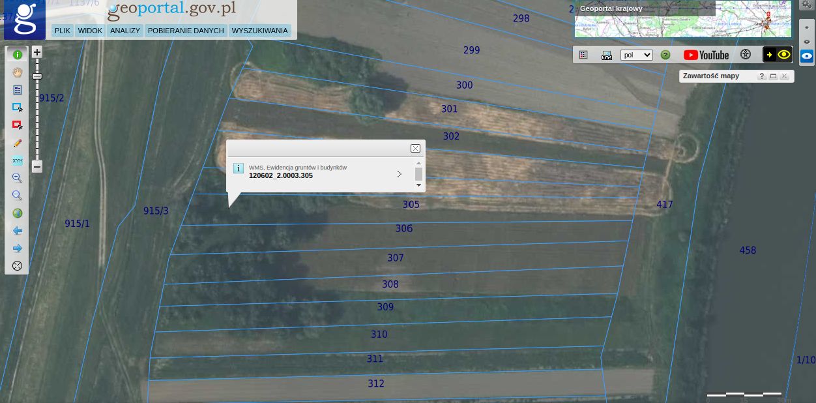816x403 pixels.
Task: Open the YouTube link
Action: click(x=706, y=55)
